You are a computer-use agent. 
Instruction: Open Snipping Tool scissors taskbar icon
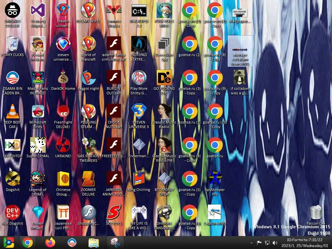pos(115,243)
